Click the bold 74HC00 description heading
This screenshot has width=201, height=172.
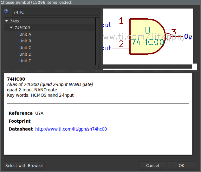(16, 79)
